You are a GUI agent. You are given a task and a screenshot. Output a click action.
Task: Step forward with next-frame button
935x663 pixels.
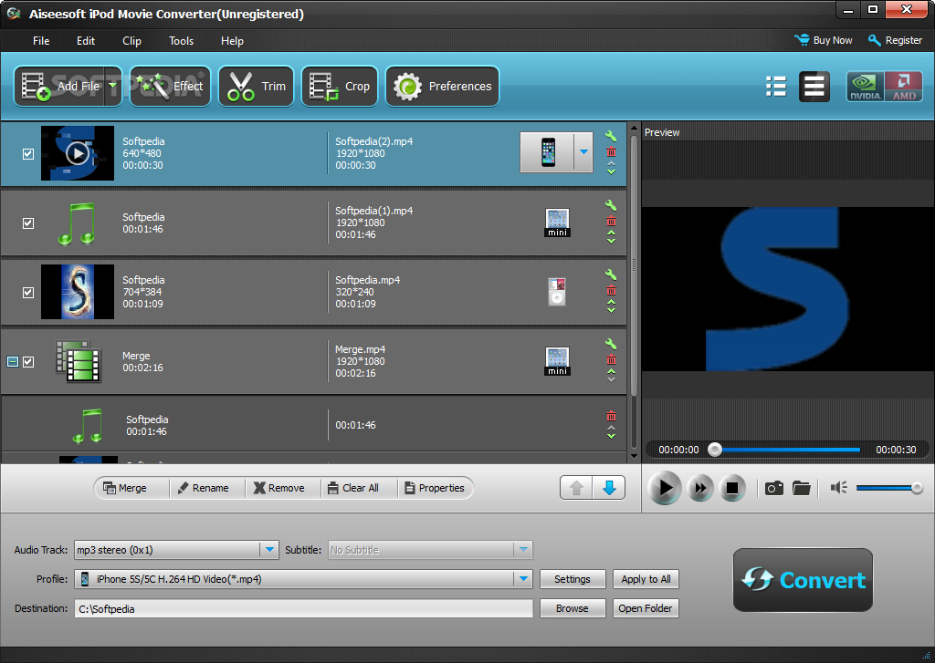tap(700, 488)
